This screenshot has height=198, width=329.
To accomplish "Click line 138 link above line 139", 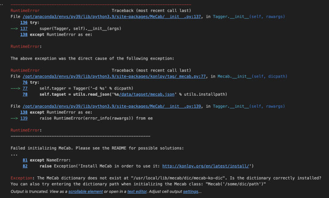I will (x=24, y=112).
